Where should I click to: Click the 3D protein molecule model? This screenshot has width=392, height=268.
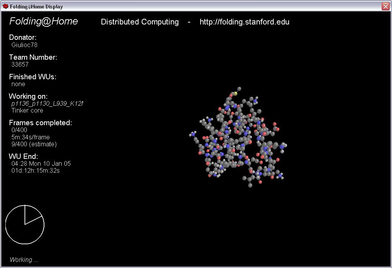coord(238,137)
